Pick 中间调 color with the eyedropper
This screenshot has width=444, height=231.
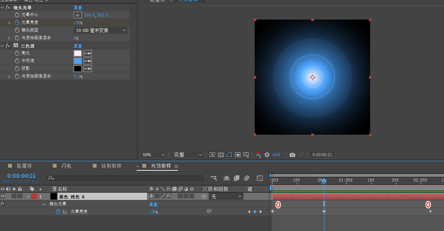tap(88, 61)
